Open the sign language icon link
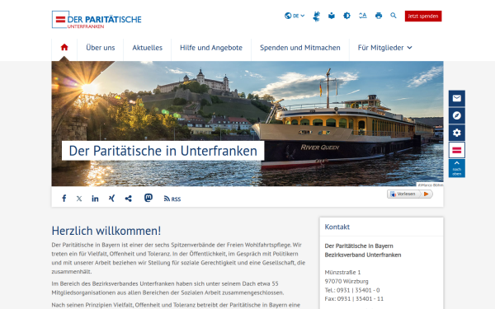The height and width of the screenshot is (309, 495). click(x=316, y=16)
